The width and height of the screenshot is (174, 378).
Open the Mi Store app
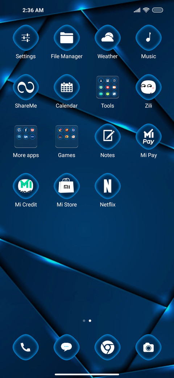(x=67, y=186)
